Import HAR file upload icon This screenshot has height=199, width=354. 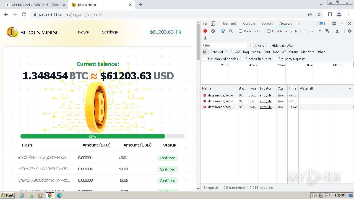pyautogui.click(x=337, y=31)
